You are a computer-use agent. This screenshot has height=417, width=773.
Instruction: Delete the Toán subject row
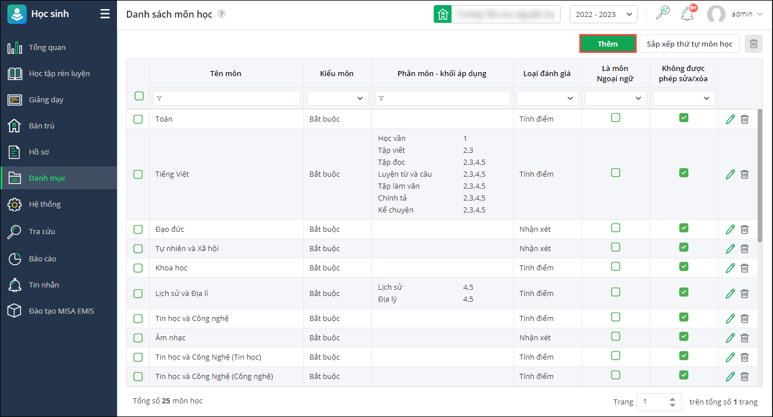pyautogui.click(x=745, y=119)
